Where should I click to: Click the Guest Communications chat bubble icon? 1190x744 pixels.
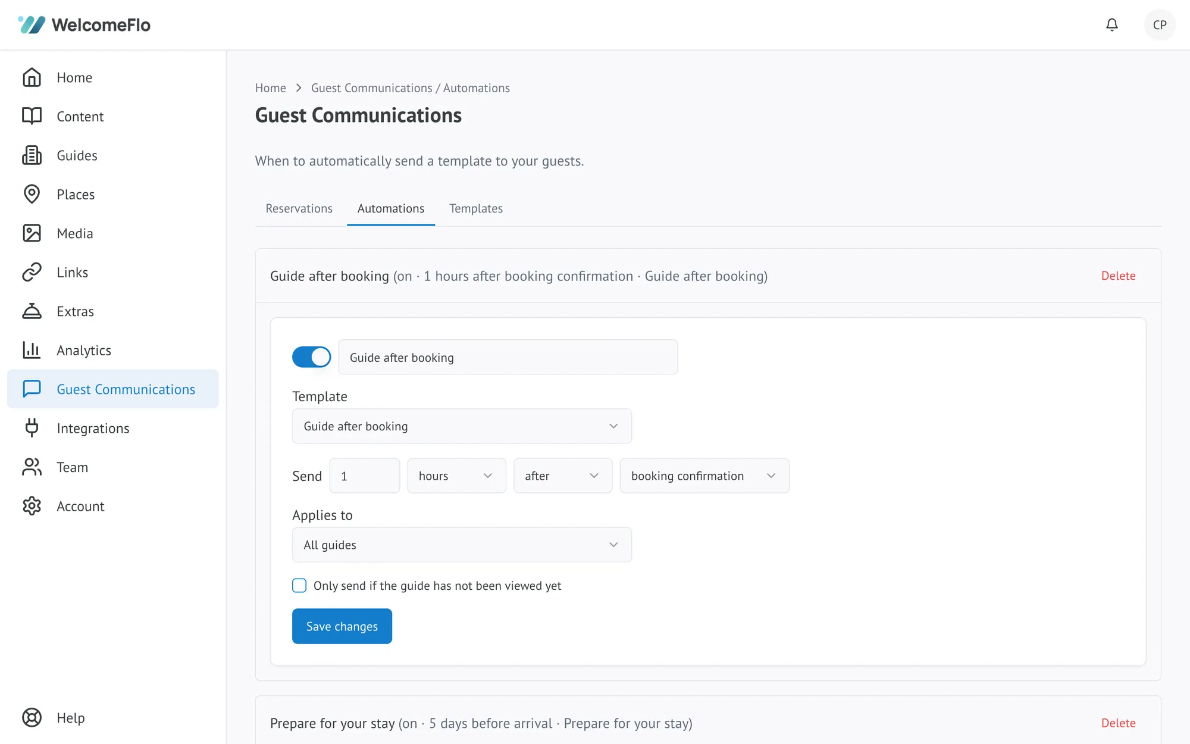pos(32,389)
